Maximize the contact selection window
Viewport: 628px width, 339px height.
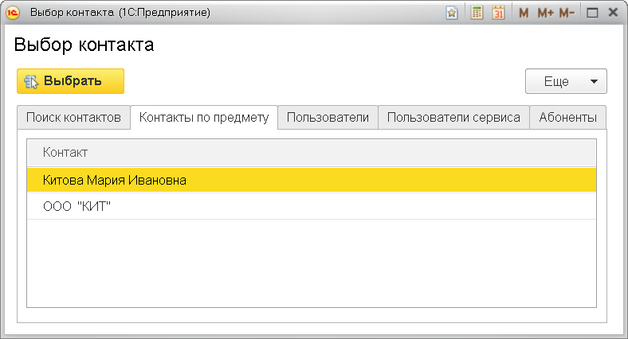pyautogui.click(x=592, y=13)
